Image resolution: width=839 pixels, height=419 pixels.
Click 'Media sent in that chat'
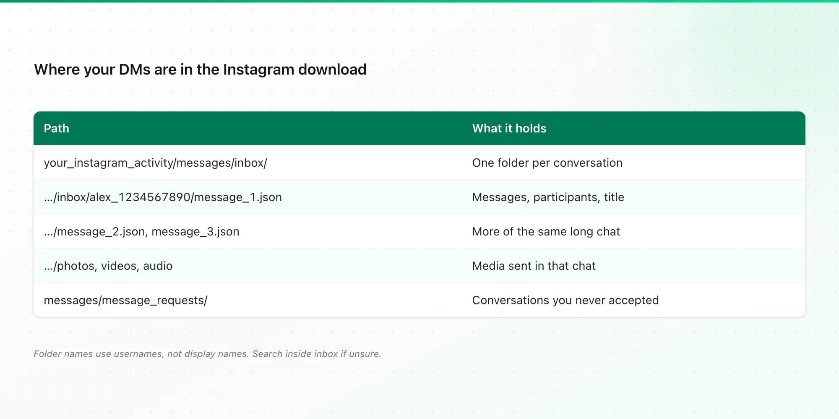coord(534,266)
